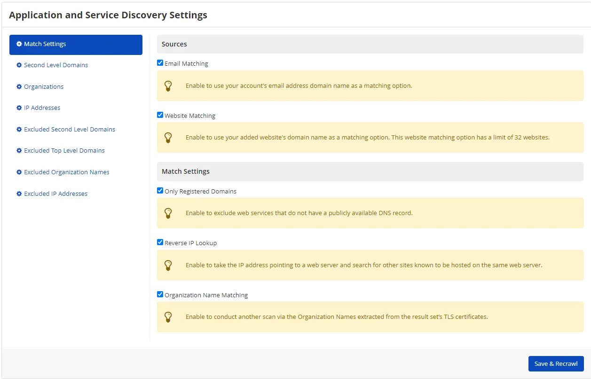Toggle Only Registered Domains off
This screenshot has height=379, width=591.
(160, 190)
